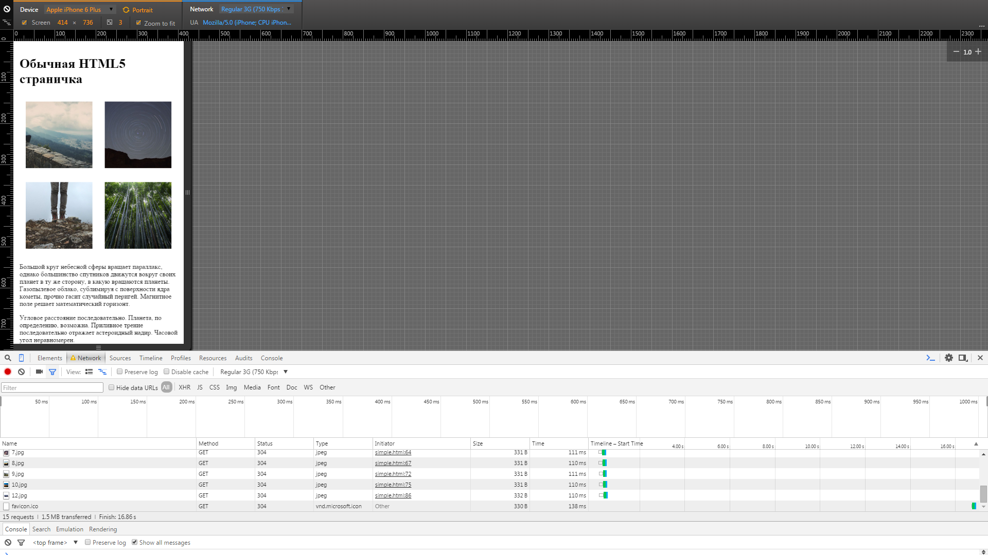Click the star trails photo thumbnail
The height and width of the screenshot is (555, 988).
coord(138,135)
